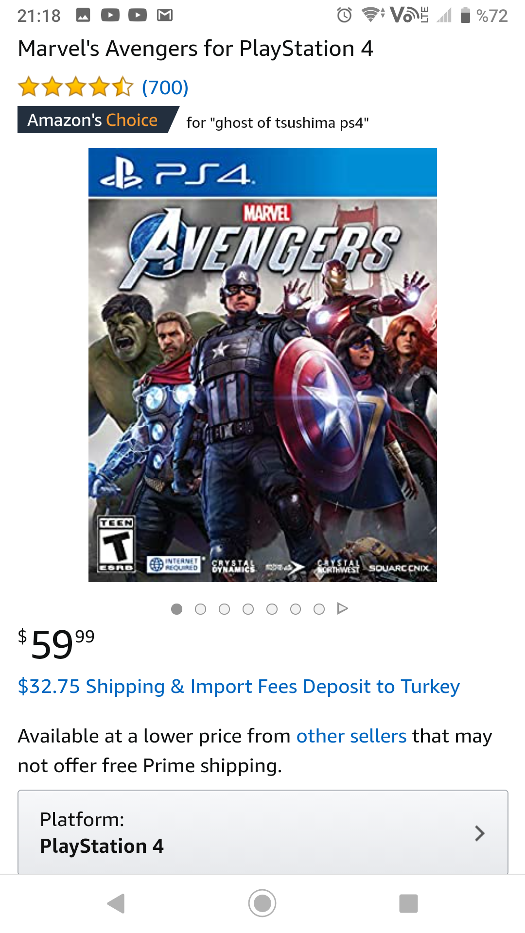
Task: Select the fourth image carousel dot
Action: pyautogui.click(x=248, y=609)
